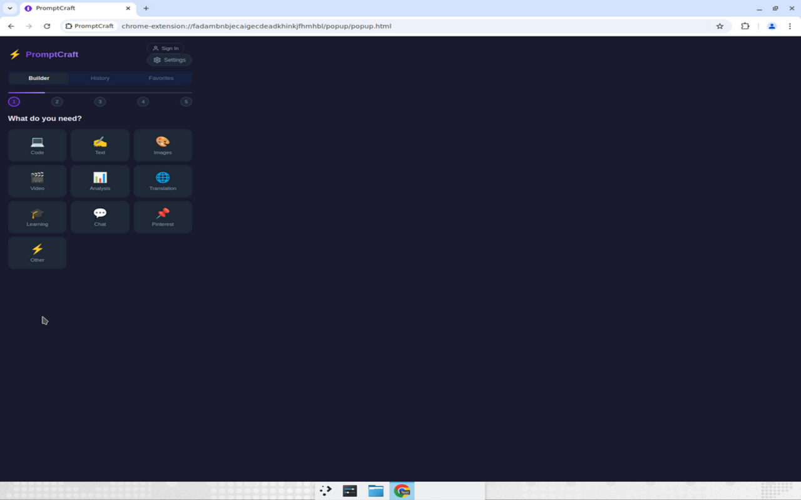Click the Google Chrome taskbar icon
Image resolution: width=801 pixels, height=500 pixels.
click(x=402, y=491)
